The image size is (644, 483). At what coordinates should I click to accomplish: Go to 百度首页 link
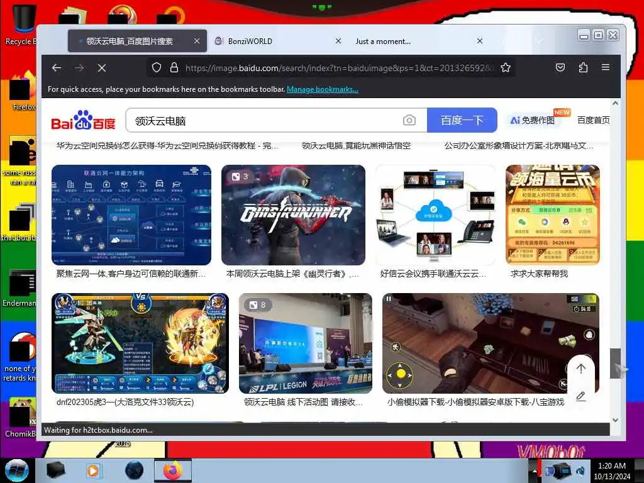pyautogui.click(x=594, y=120)
